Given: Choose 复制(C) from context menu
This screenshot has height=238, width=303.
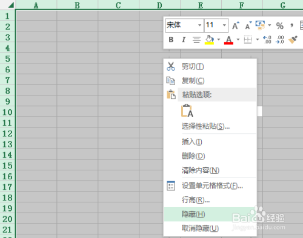Looking at the screenshot, I should coord(210,81).
